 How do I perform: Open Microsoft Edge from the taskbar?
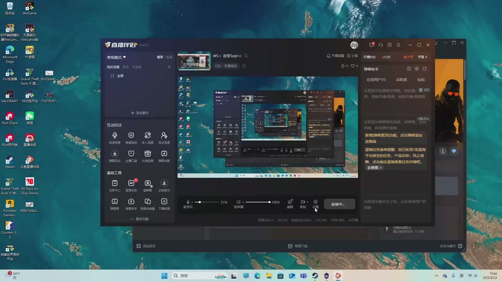click(x=257, y=276)
